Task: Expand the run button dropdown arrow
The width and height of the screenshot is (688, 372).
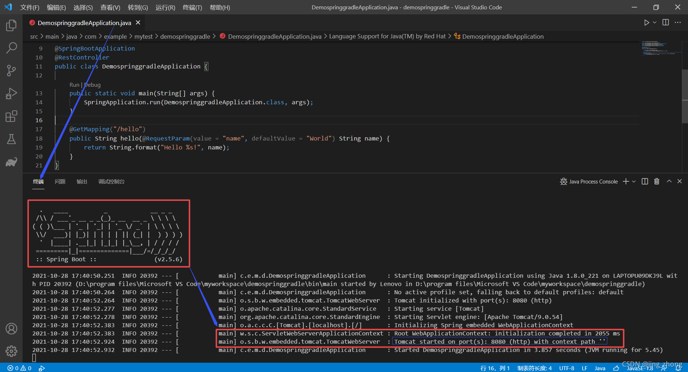Action: tap(655, 23)
